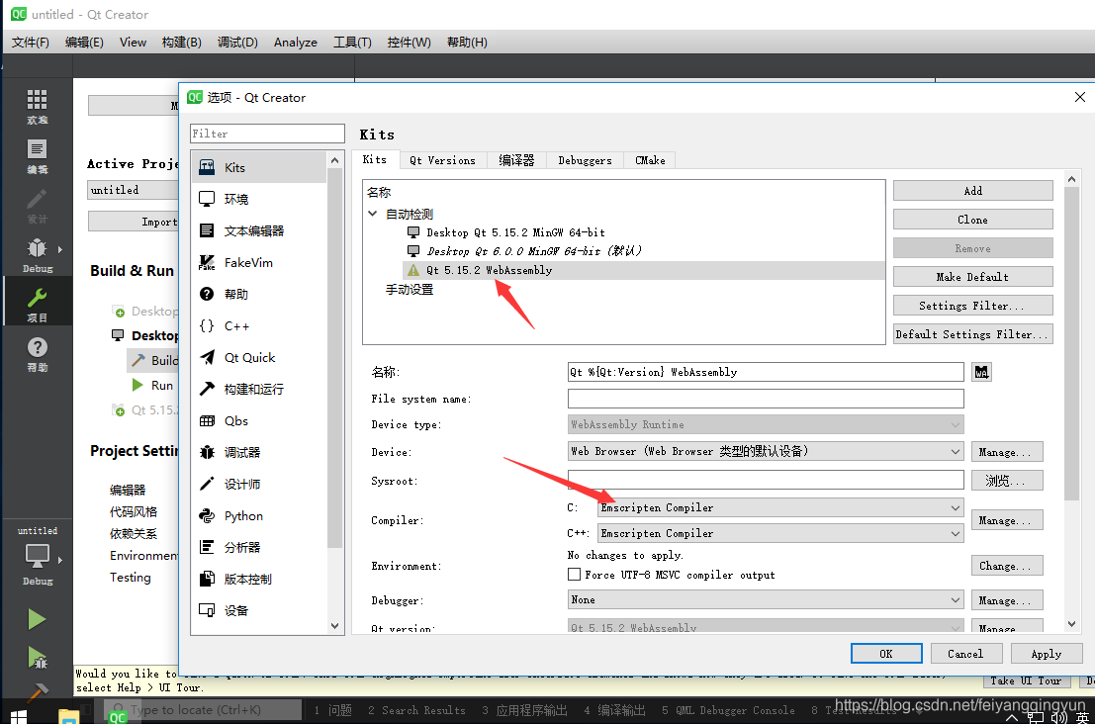The height and width of the screenshot is (724, 1095).
Task: Open the Qt Quick options category
Action: pos(249,357)
